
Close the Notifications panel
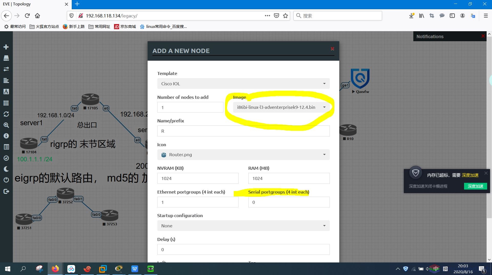click(x=483, y=36)
